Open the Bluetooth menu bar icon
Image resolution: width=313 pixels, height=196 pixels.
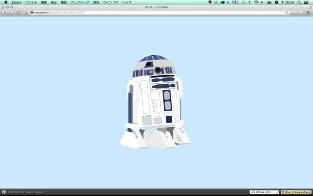[249, 2]
